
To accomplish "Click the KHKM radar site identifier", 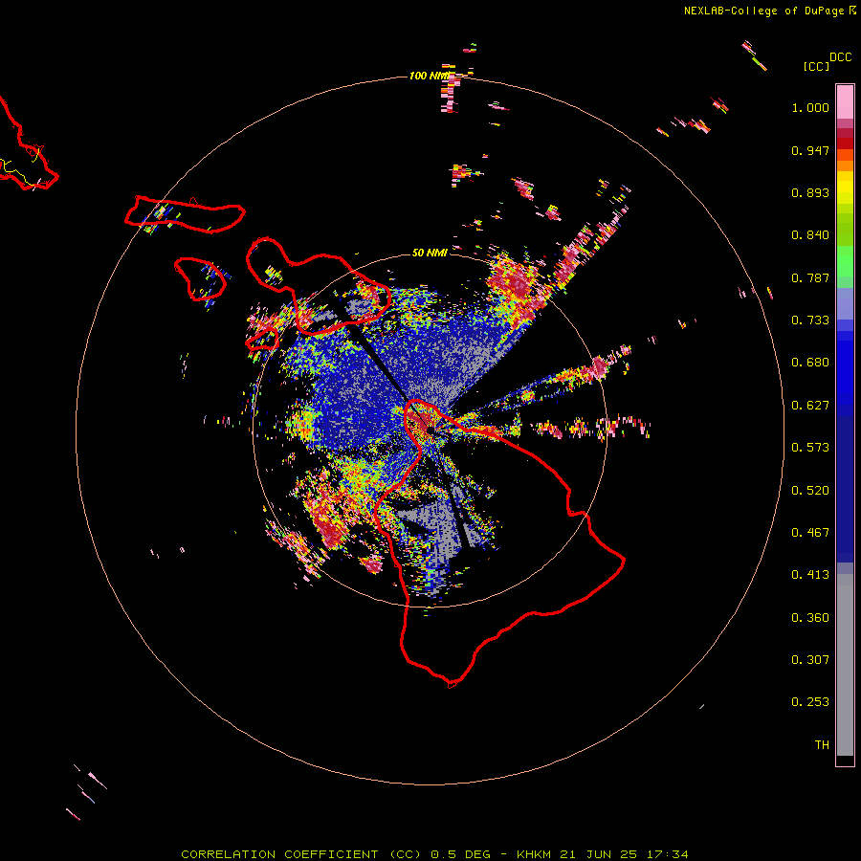I will 533,854.
